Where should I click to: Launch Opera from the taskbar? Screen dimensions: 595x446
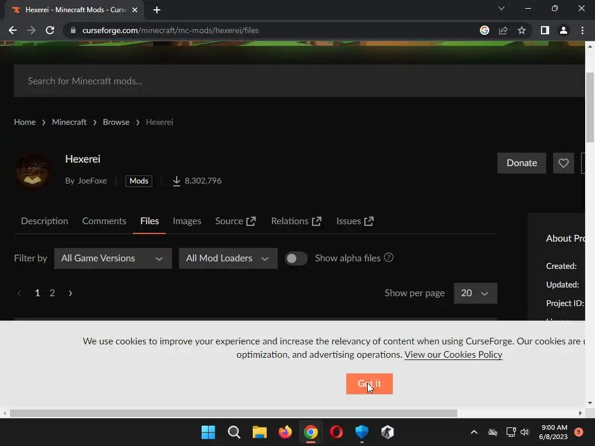336,432
